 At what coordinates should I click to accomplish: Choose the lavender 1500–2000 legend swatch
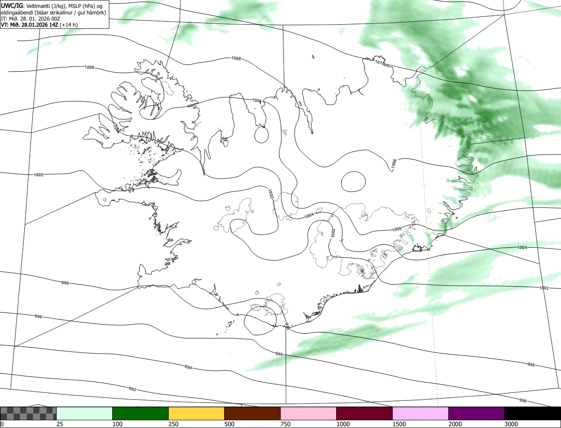420,414
